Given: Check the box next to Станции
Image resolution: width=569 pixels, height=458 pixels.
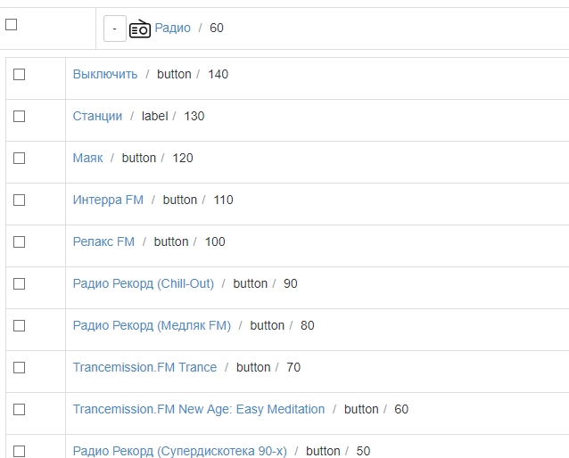Looking at the screenshot, I should click(x=19, y=116).
